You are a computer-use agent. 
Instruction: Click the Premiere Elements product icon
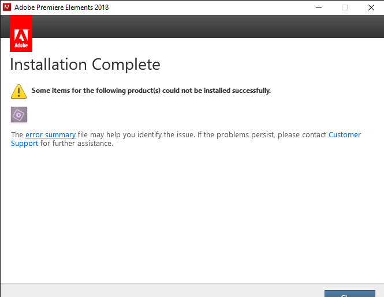[19, 115]
